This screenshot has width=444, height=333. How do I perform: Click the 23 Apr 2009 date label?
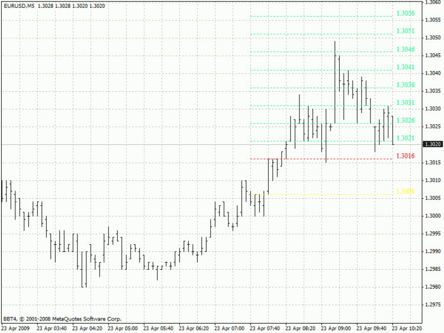coord(15,328)
